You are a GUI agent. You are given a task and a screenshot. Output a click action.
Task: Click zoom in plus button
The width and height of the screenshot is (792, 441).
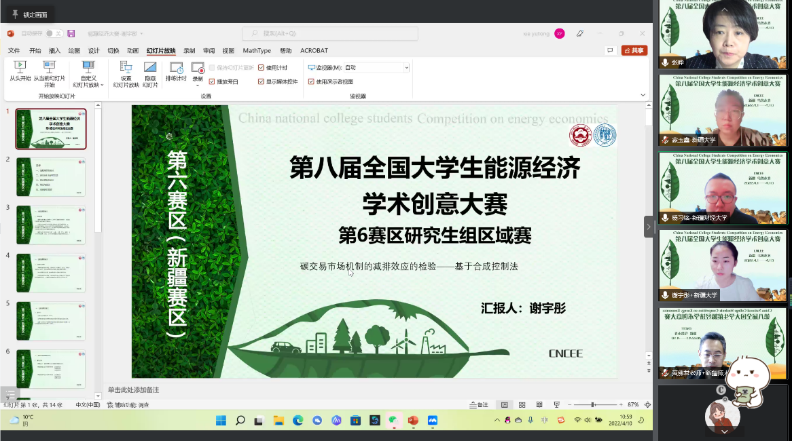[621, 404]
